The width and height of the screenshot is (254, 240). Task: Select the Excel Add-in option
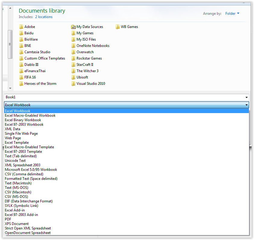(x=126, y=210)
